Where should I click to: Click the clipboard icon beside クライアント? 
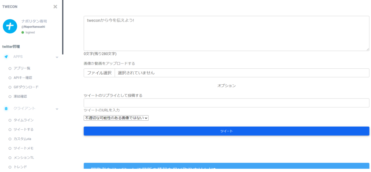point(6,108)
